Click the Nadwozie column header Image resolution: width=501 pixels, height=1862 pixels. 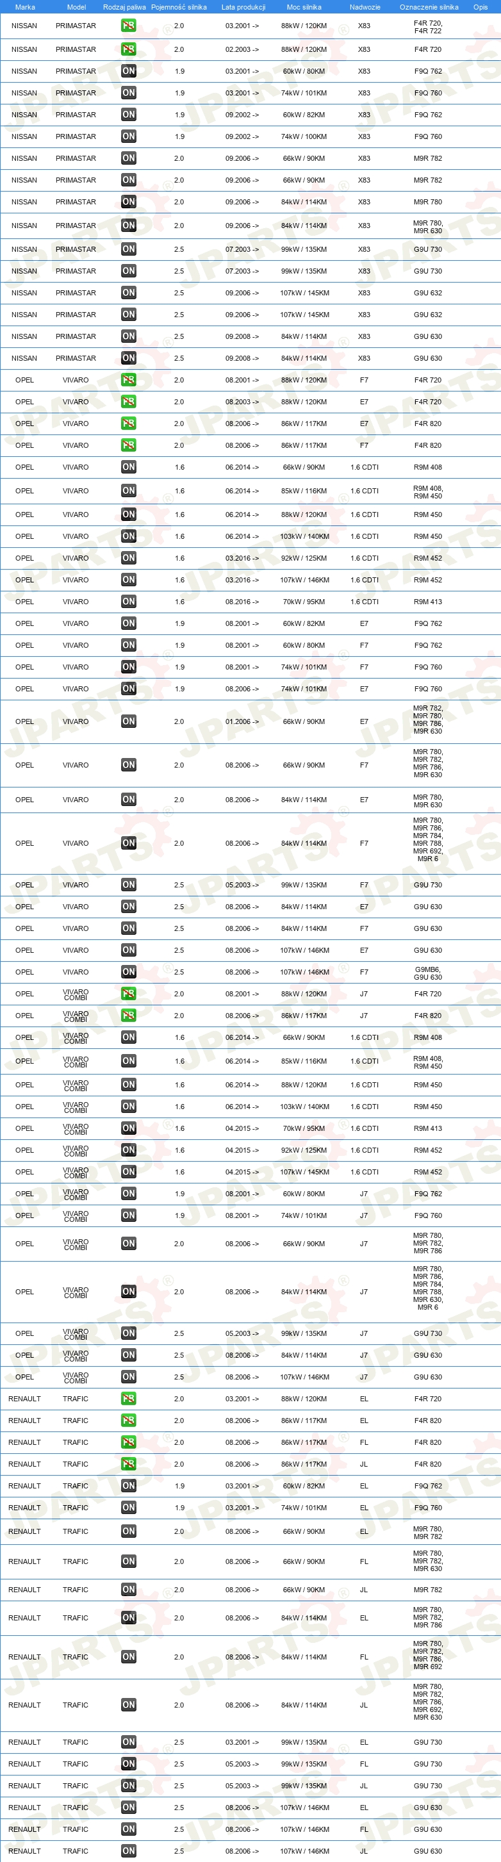tap(365, 7)
